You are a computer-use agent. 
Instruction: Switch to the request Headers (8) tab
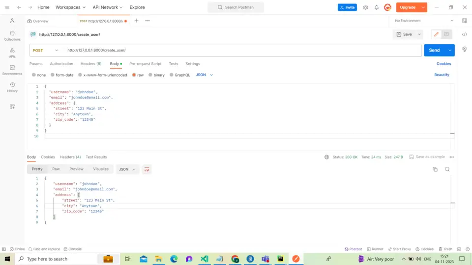coord(91,64)
